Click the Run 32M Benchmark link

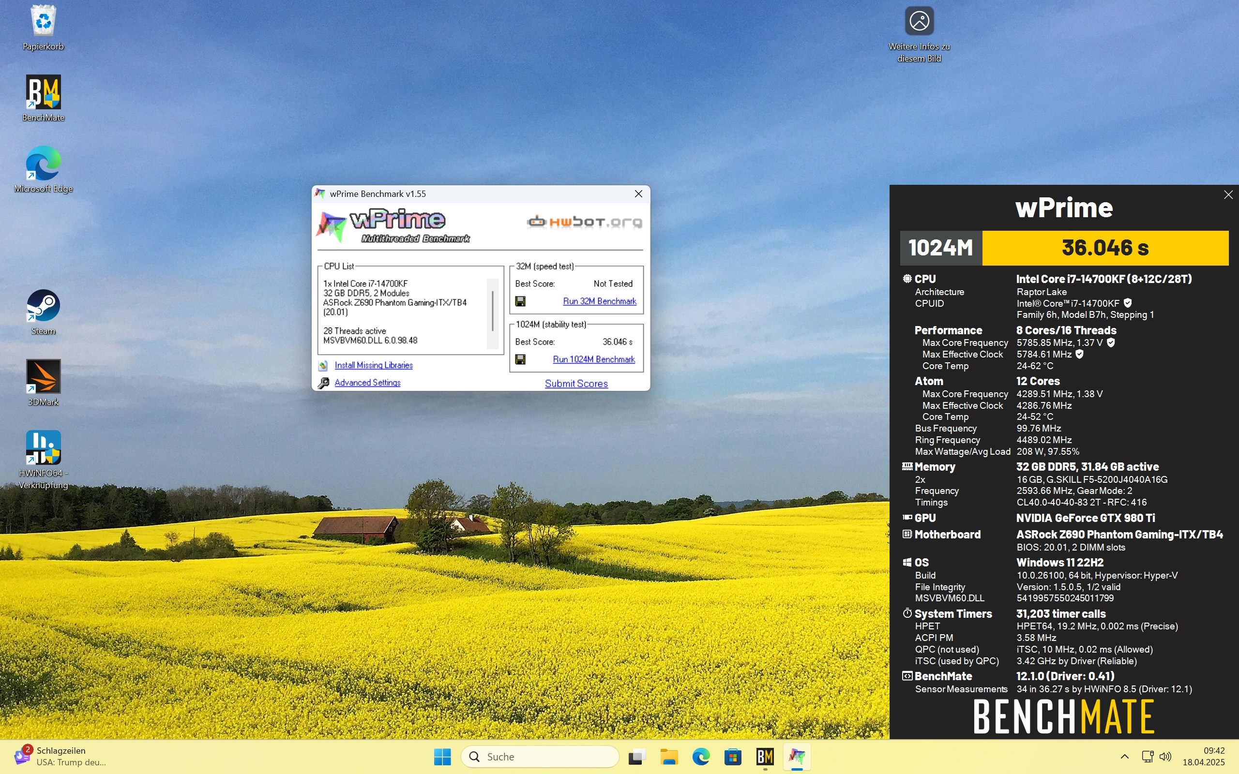[x=600, y=301]
